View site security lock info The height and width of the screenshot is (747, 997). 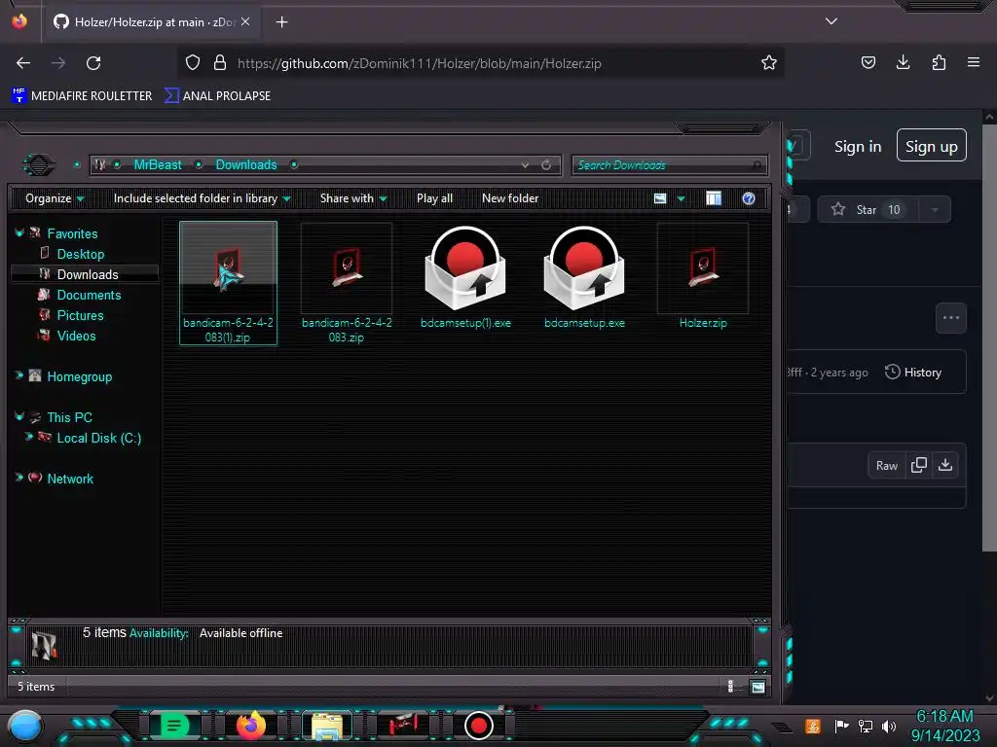click(x=220, y=63)
